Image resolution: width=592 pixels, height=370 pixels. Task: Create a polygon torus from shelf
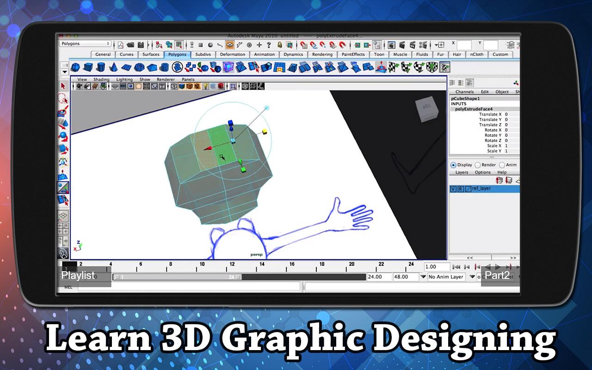(x=138, y=68)
